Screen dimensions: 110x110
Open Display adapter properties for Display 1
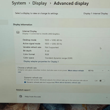(x=41, y=61)
